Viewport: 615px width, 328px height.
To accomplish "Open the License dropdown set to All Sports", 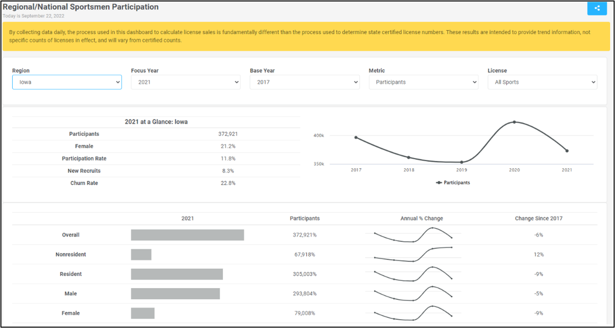I will [x=542, y=82].
